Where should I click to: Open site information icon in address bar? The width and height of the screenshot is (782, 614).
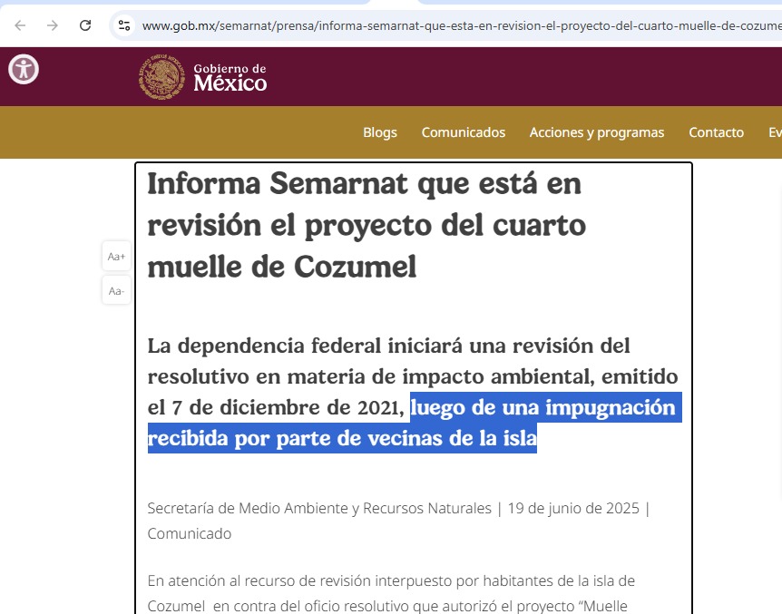(124, 25)
